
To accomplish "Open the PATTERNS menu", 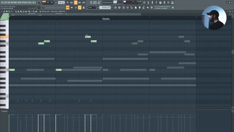I will click(x=14, y=3).
